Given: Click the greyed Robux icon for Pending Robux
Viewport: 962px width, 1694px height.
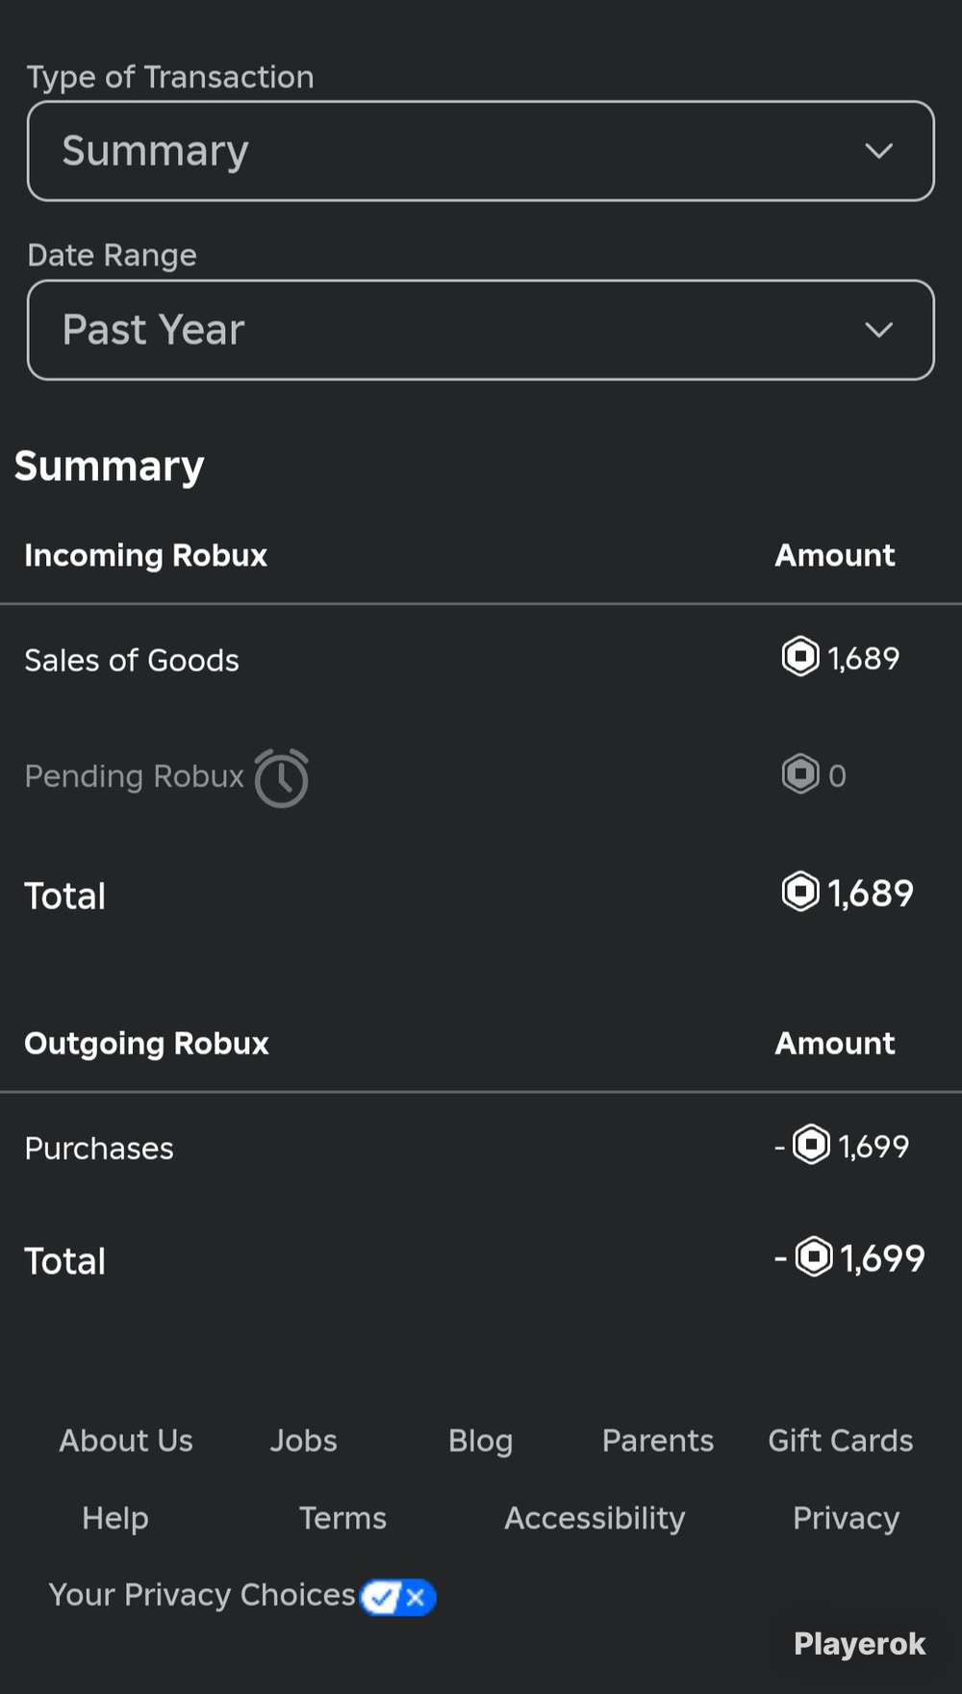Looking at the screenshot, I should pos(800,774).
